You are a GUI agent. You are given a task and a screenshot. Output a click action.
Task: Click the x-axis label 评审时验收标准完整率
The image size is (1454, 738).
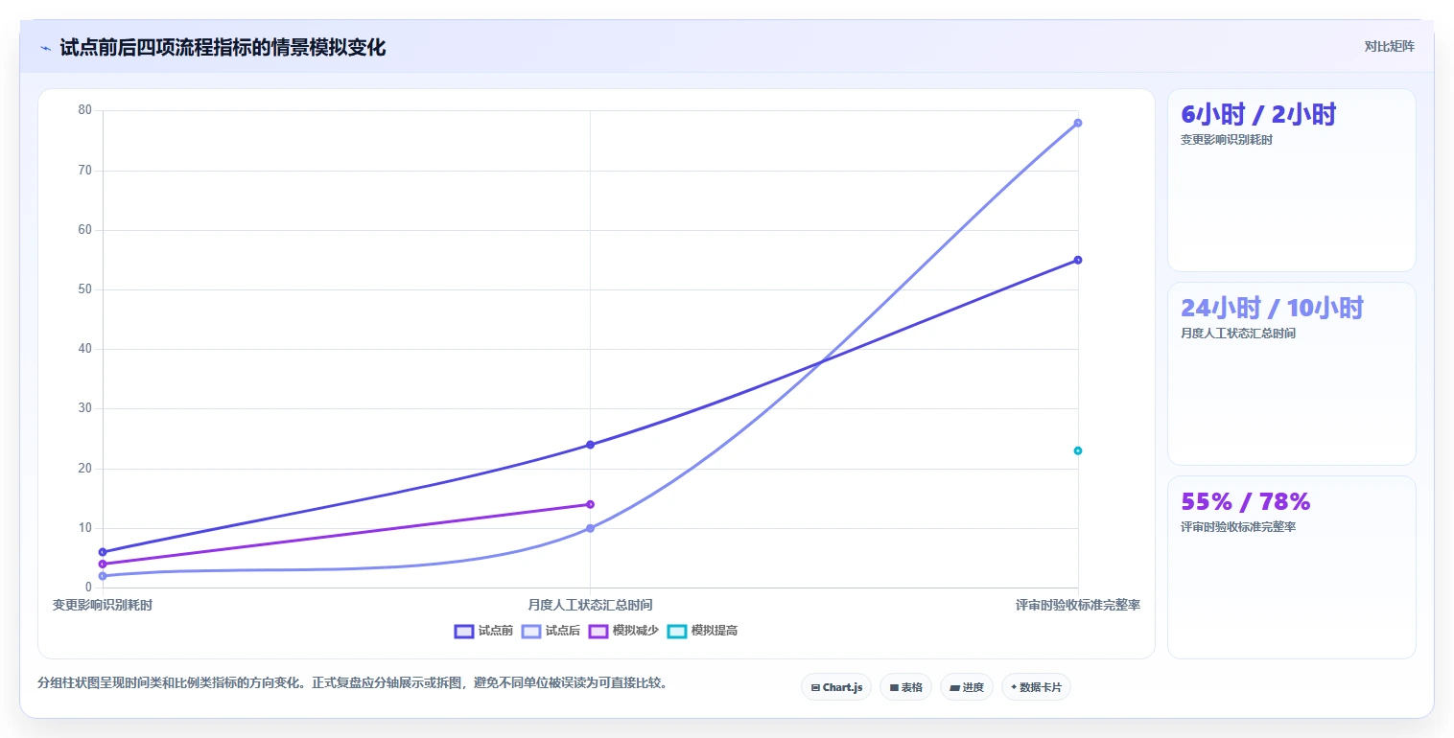(1078, 605)
